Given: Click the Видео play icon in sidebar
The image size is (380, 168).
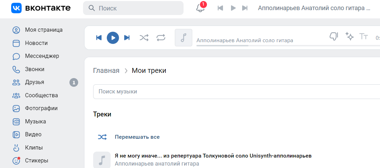Looking at the screenshot, I should point(16,135).
